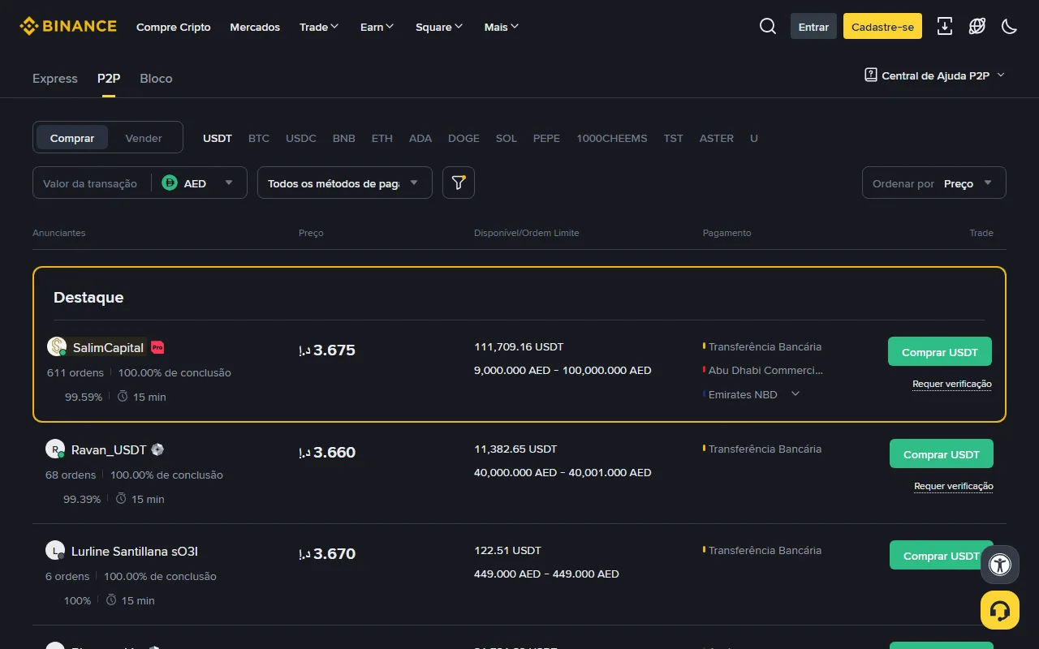Click Ravan_USDT's verified badge icon
The width and height of the screenshot is (1039, 649).
[x=157, y=449]
